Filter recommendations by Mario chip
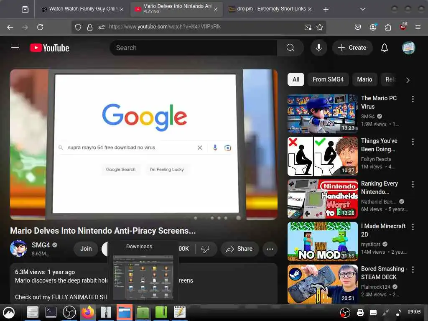Viewport: 428px width, 321px height. 364,79
